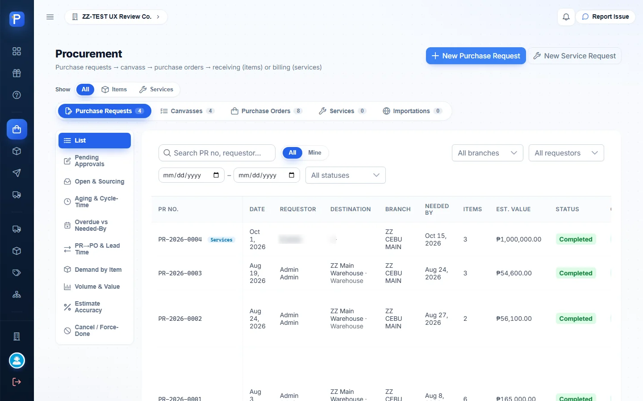Focus the Search PR no, requestor field
The width and height of the screenshot is (643, 401).
click(217, 153)
